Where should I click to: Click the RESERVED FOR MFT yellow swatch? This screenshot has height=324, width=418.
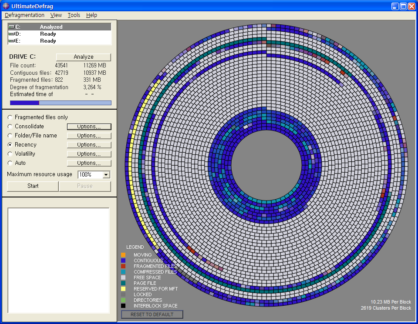123,289
